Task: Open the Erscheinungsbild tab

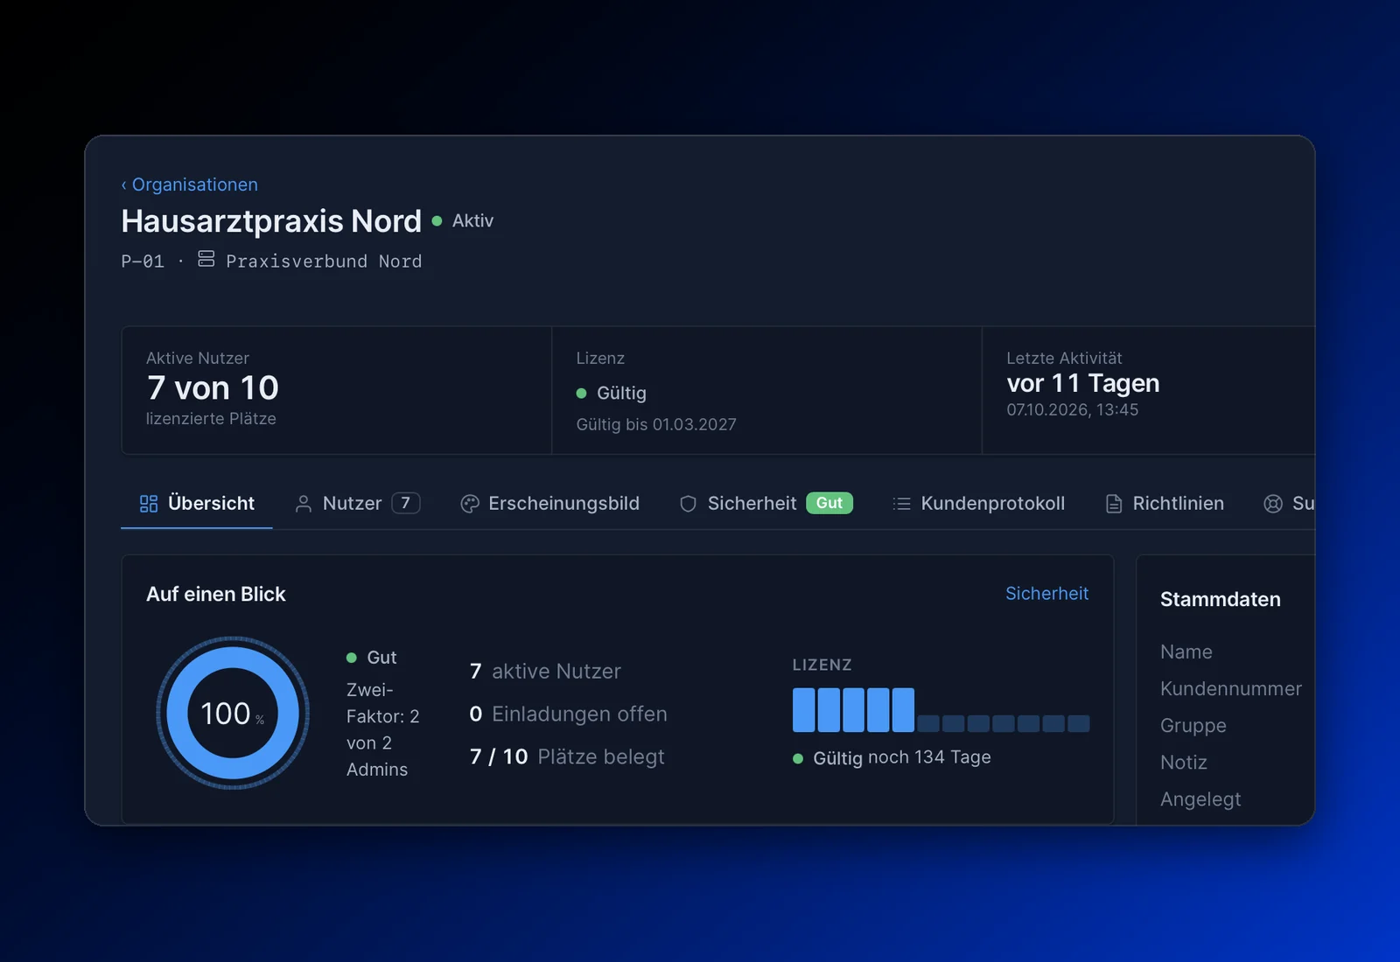Action: point(549,504)
